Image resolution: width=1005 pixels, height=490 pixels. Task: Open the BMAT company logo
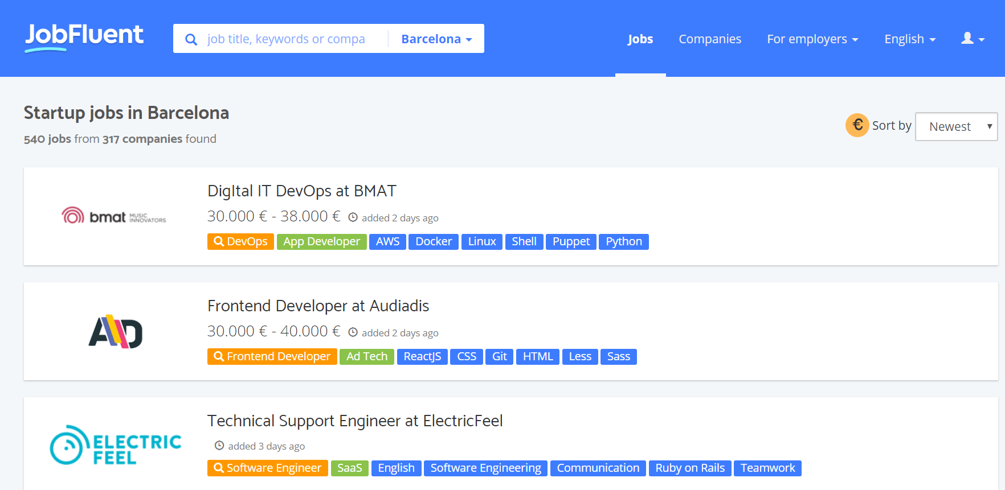(x=114, y=216)
